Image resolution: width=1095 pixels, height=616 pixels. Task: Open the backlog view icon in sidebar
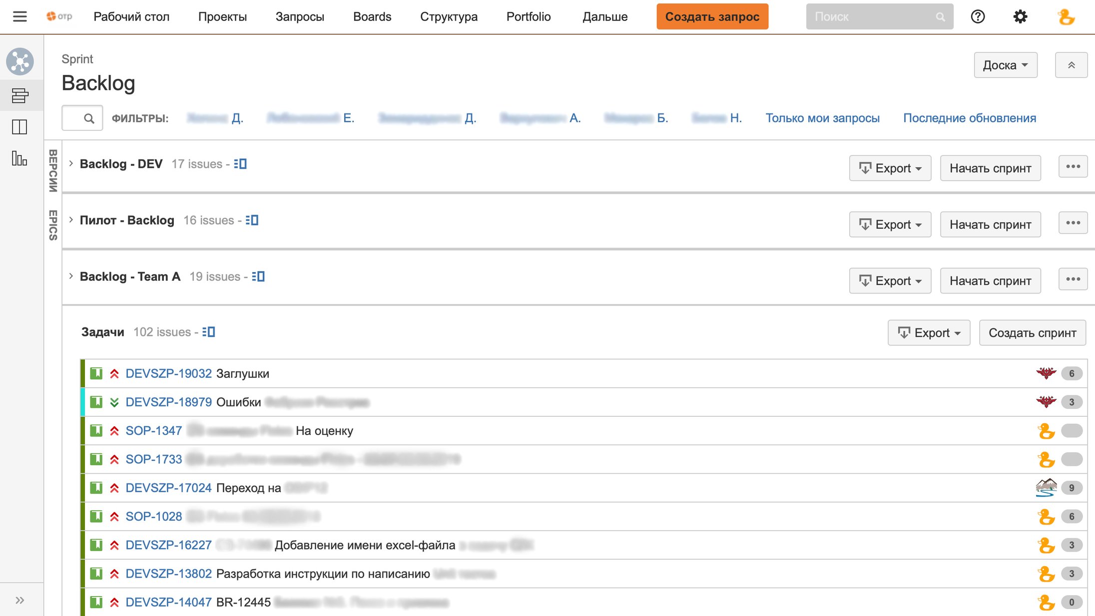pos(20,95)
